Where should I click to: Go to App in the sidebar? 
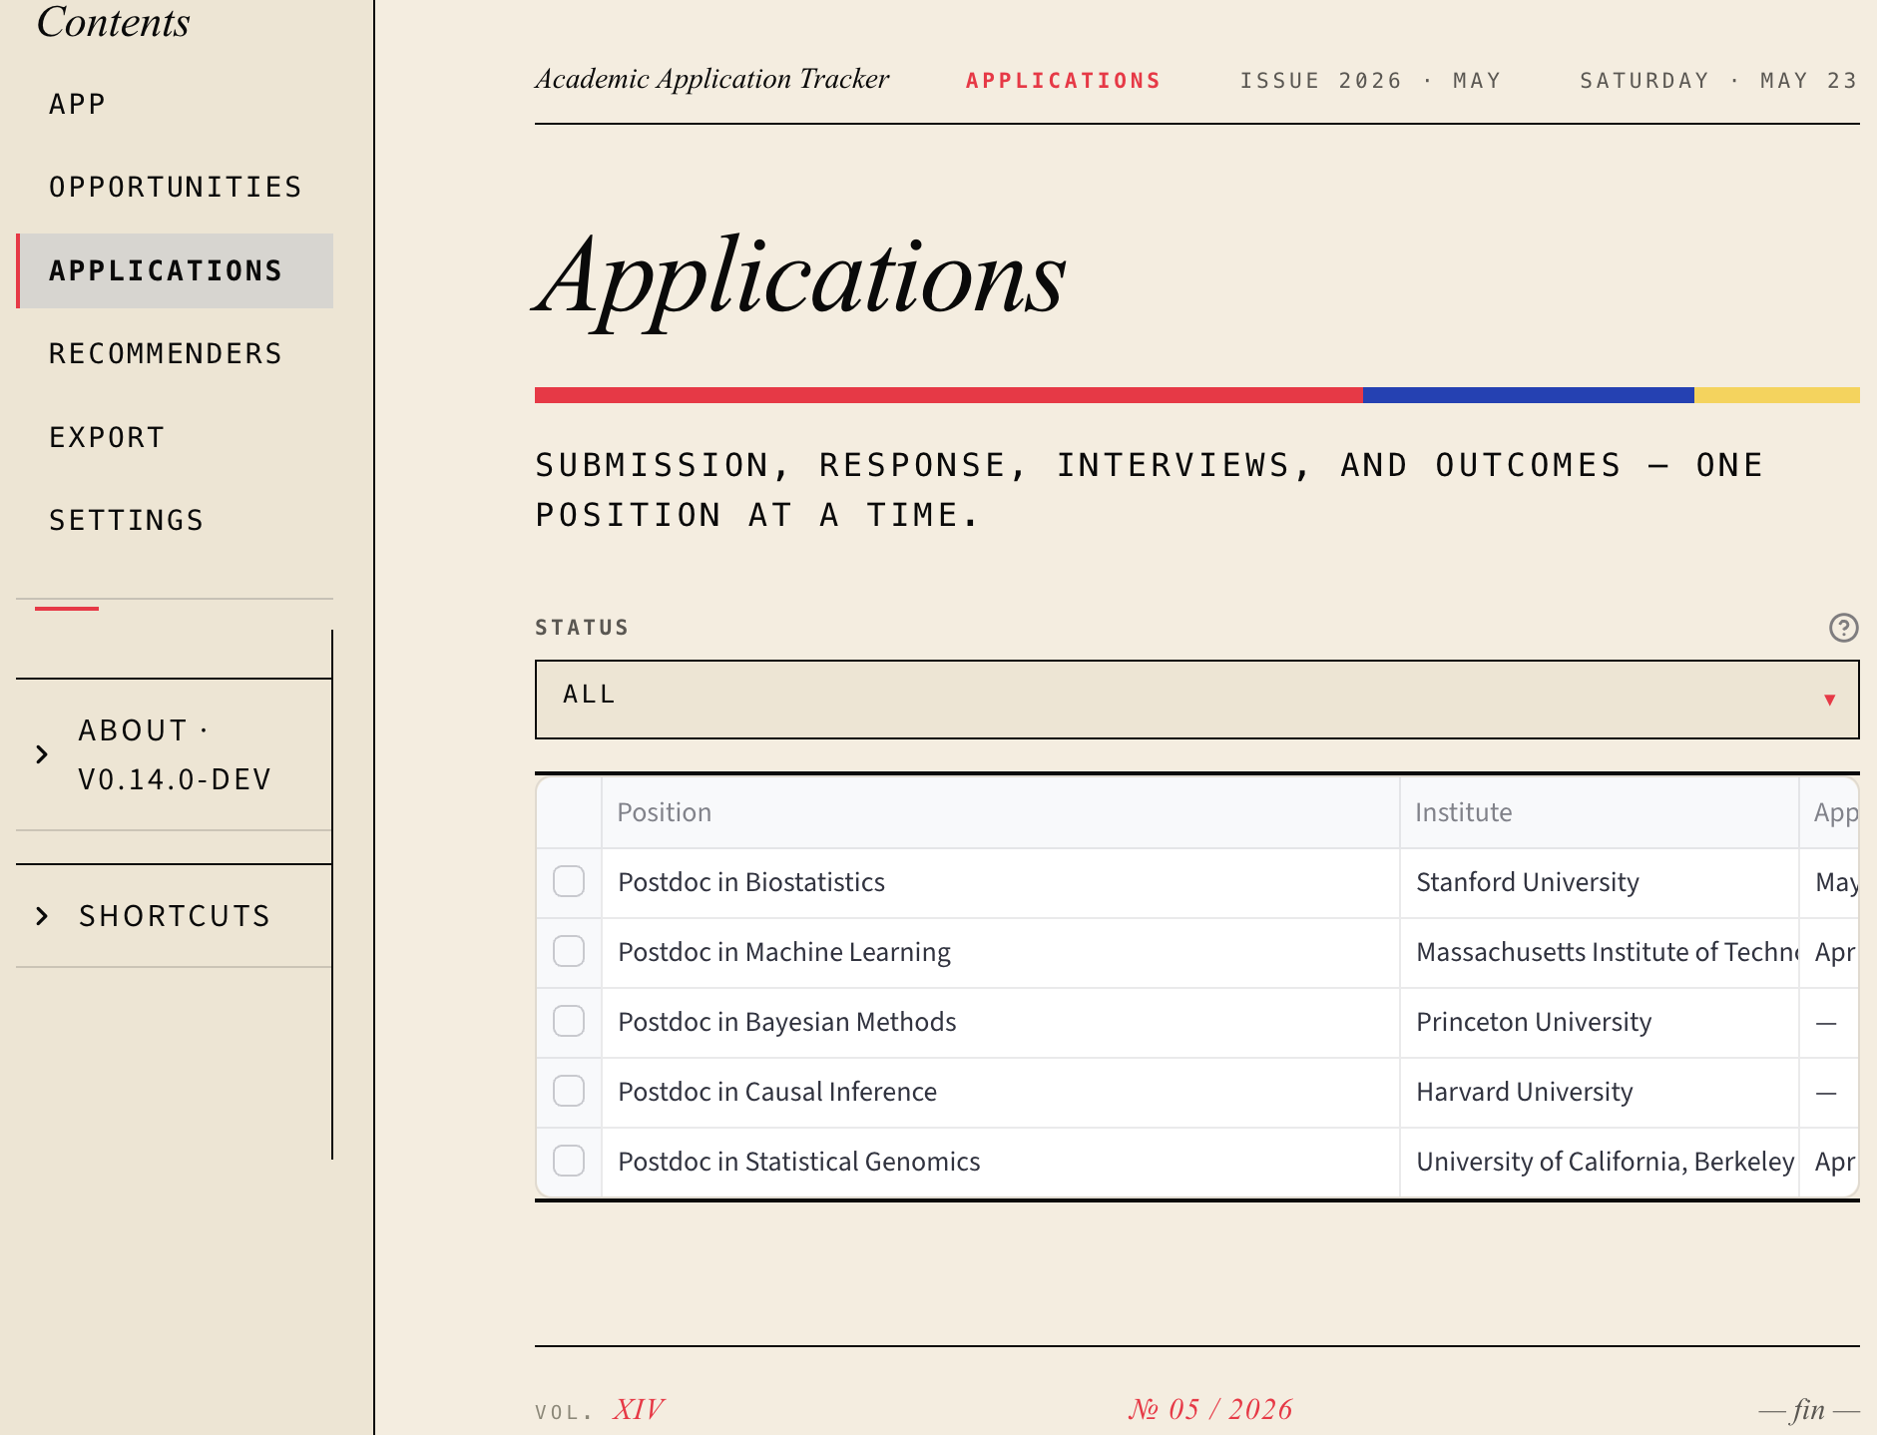[175, 104]
